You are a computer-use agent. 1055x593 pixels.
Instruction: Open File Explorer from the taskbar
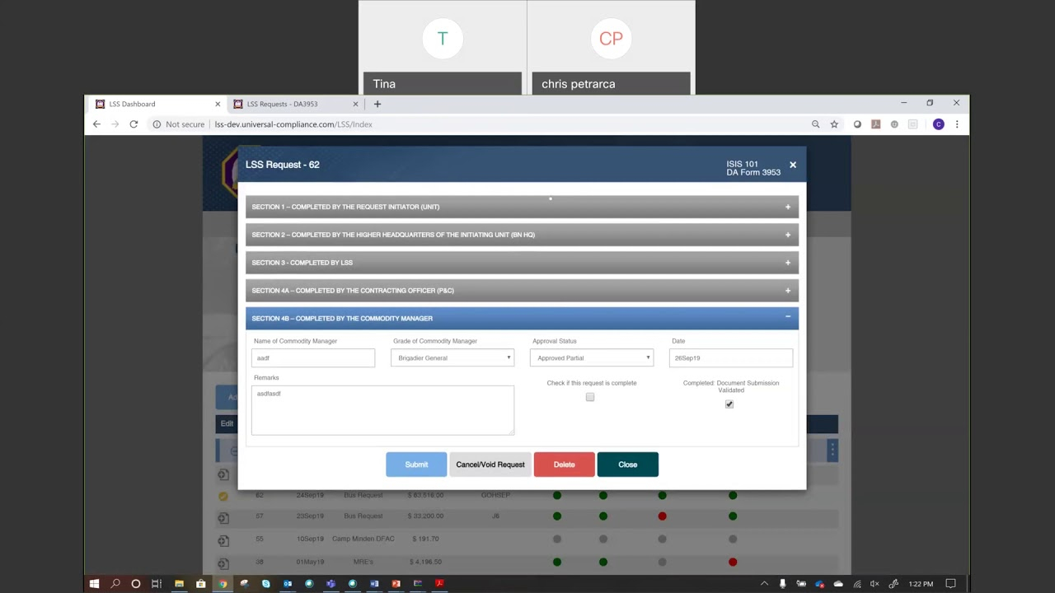(179, 584)
